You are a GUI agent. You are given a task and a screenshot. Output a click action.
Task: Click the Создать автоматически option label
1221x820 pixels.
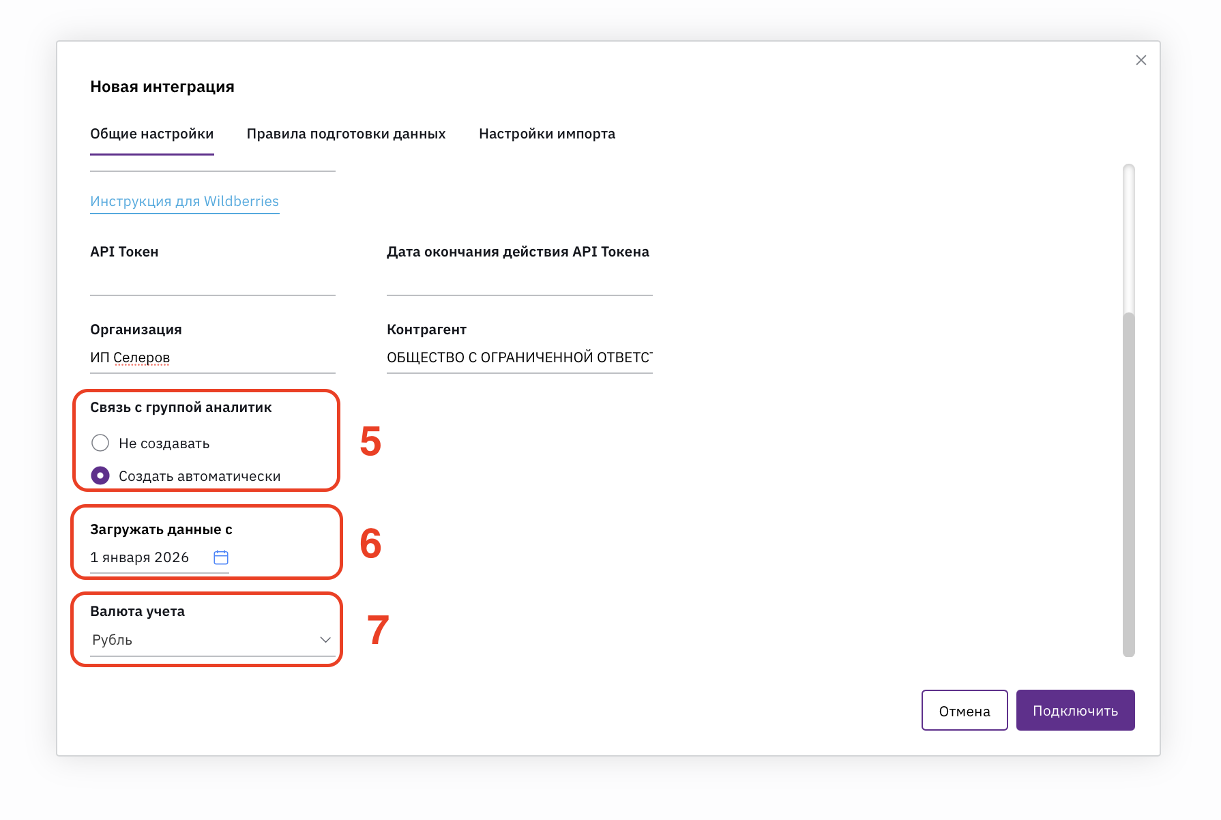199,476
